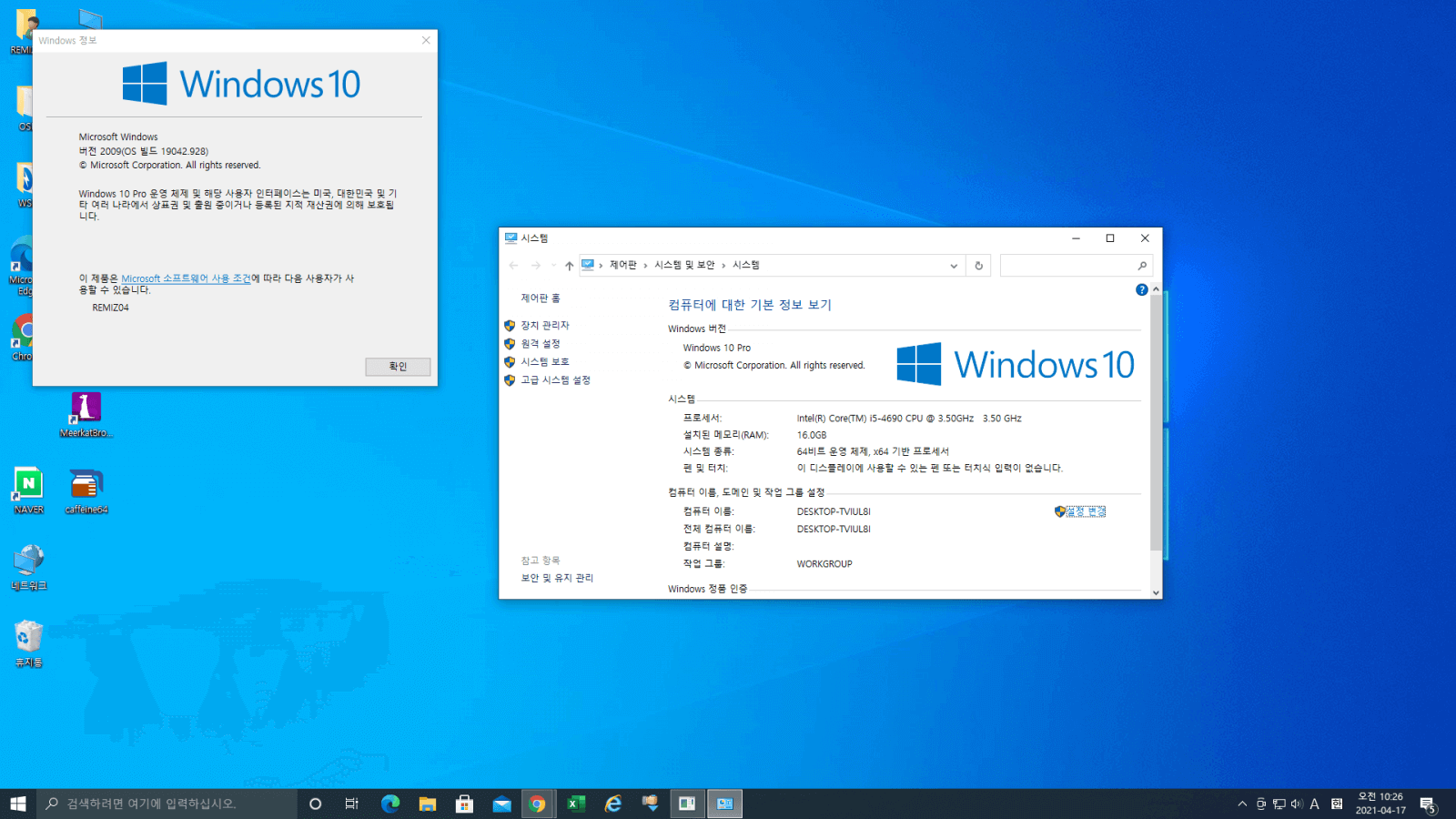
Task: Switch to Windows 정보 taskbar button
Action: (x=687, y=804)
